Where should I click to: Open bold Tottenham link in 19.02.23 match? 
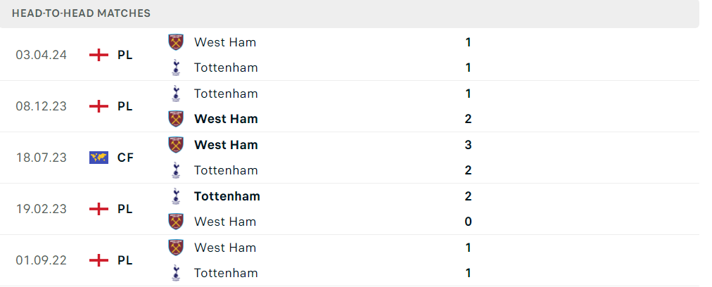pyautogui.click(x=227, y=196)
